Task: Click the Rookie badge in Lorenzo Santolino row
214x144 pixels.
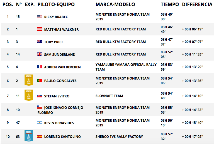Action: 29,136
